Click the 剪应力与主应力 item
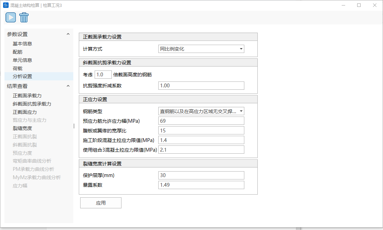 (30, 120)
